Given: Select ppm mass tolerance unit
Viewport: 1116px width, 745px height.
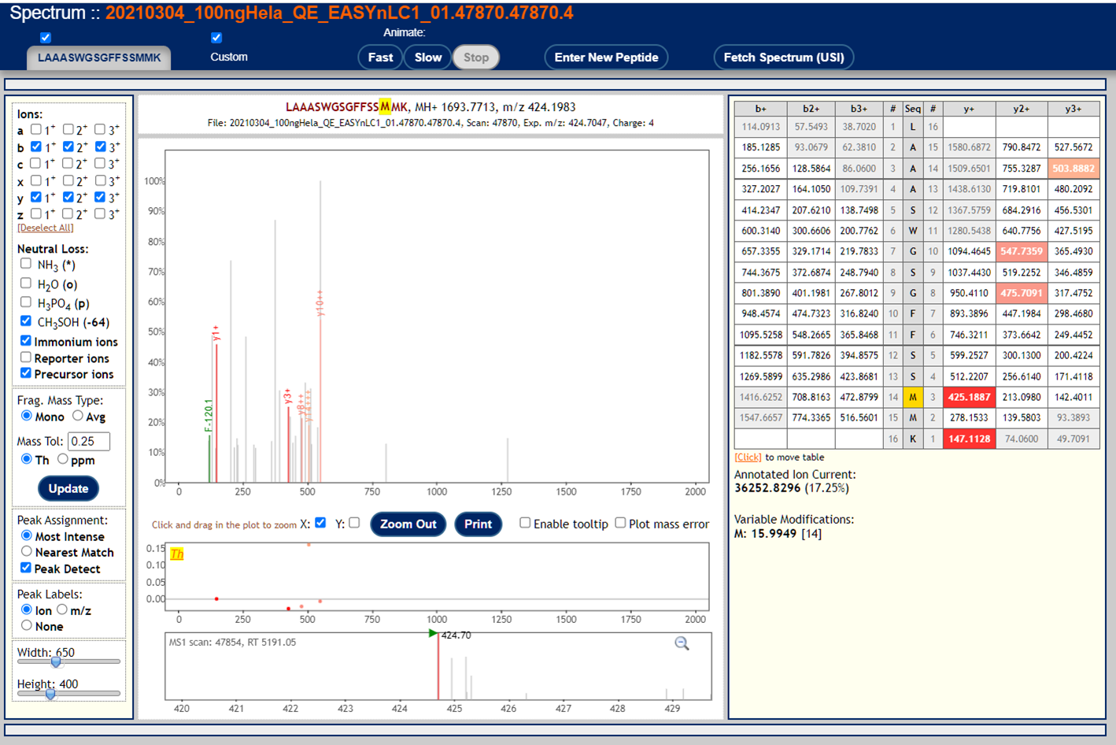Looking at the screenshot, I should click(x=63, y=458).
